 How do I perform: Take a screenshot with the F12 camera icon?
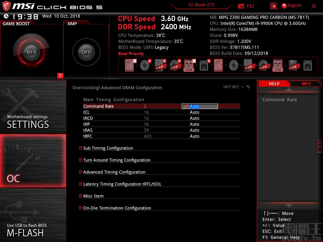click(x=241, y=6)
